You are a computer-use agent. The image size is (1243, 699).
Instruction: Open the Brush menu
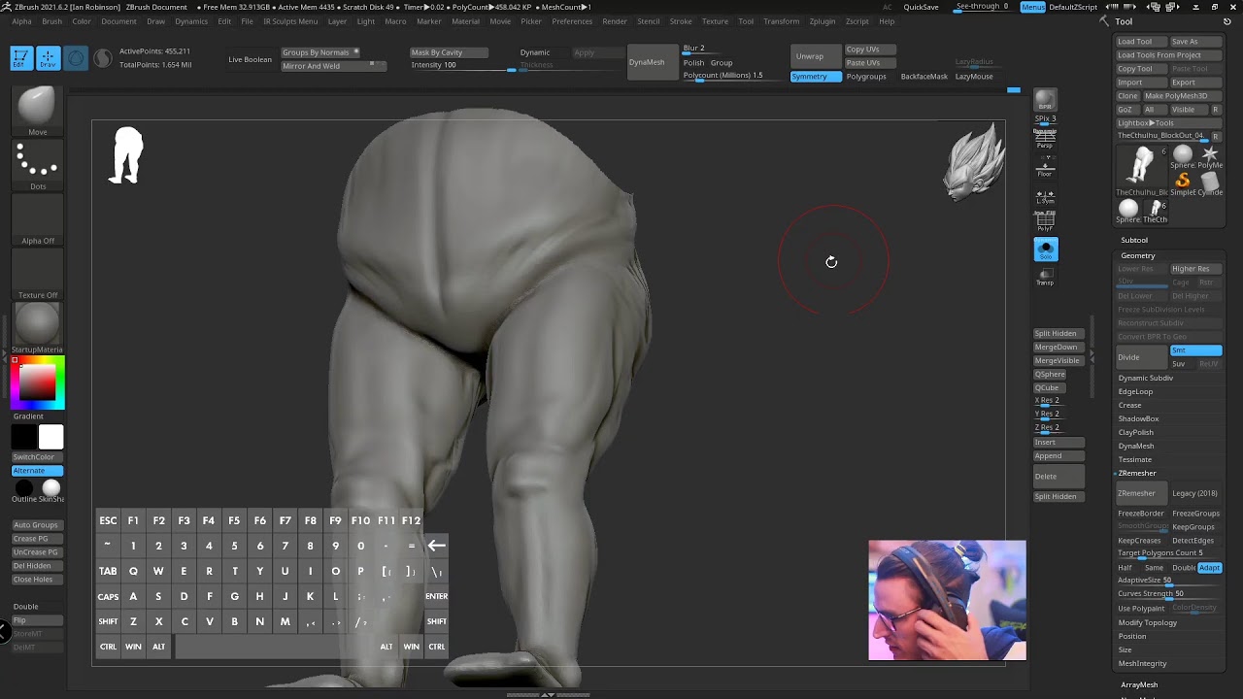coord(51,21)
